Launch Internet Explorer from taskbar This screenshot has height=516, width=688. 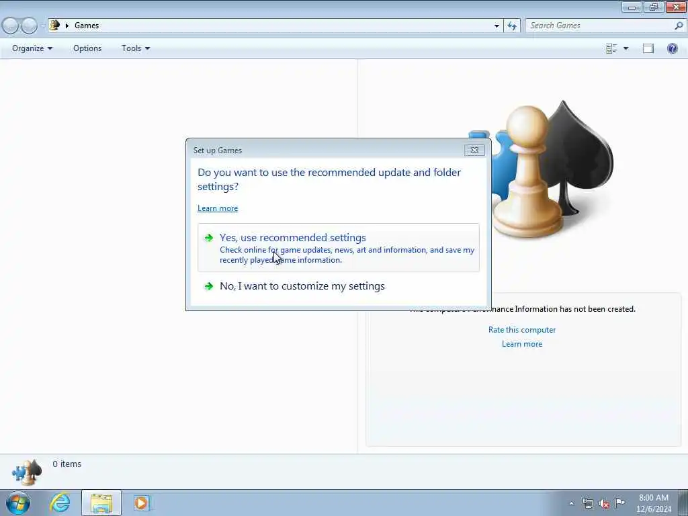(x=60, y=503)
